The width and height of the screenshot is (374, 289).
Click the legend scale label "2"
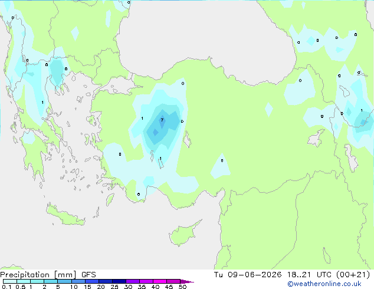pyautogui.click(x=44, y=287)
